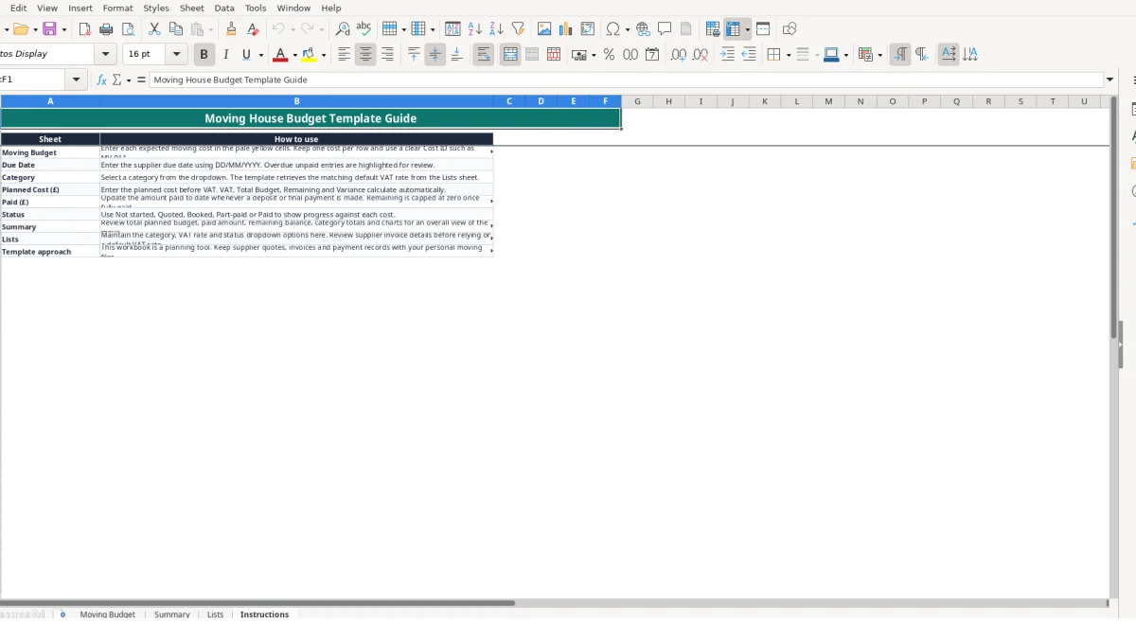Run the spelling check
Viewport: 1136px width, 639px height.
click(x=364, y=29)
